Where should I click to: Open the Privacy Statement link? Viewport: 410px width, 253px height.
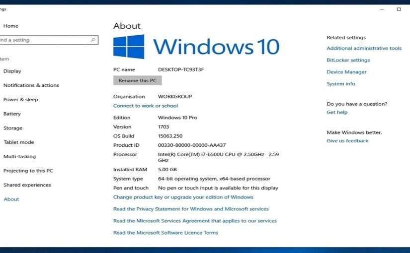tap(191, 209)
